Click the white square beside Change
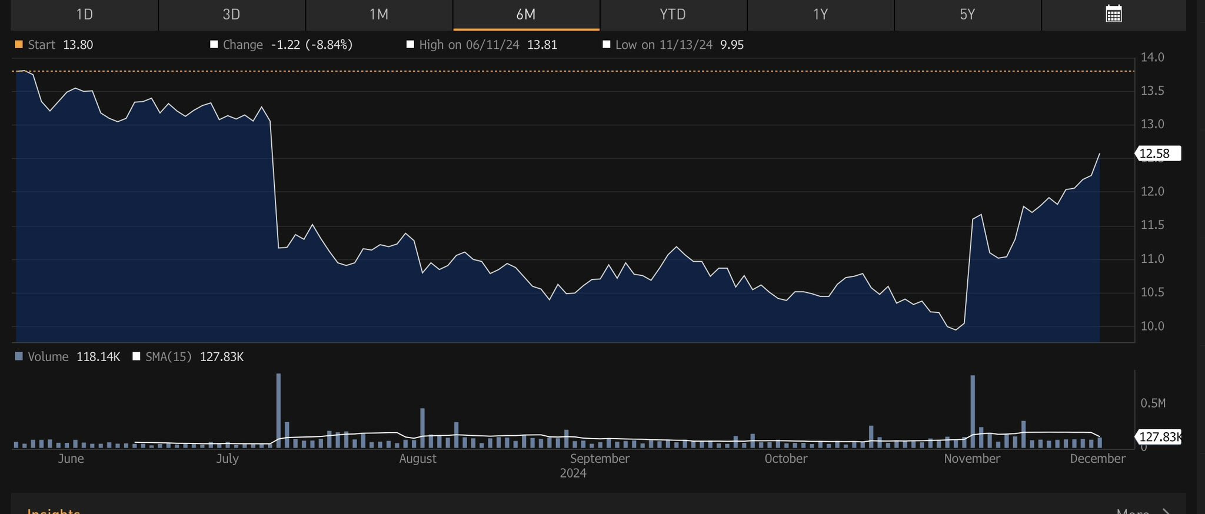The image size is (1205, 514). (x=214, y=45)
